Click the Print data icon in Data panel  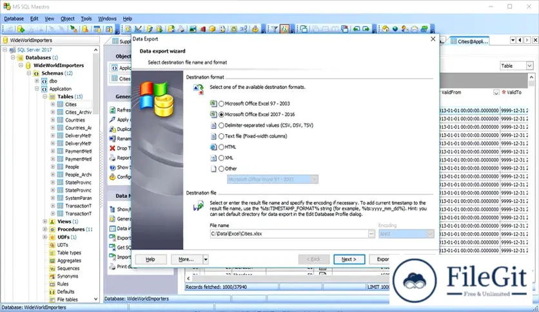pos(112,266)
